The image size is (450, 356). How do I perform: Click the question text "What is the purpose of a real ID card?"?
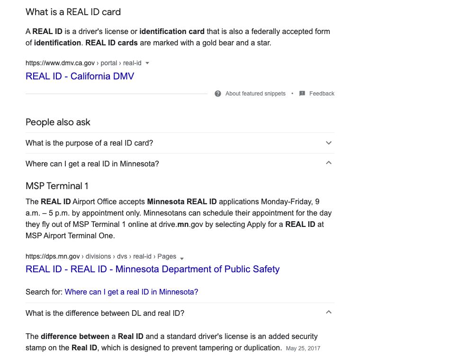point(89,143)
